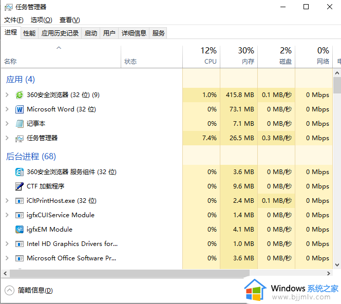Click the horizontal scrollbar right arrow
Image resolution: width=341 pixels, height=304 pixels.
point(328,273)
